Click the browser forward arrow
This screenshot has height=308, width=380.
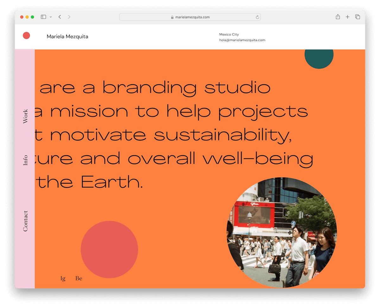click(x=69, y=17)
